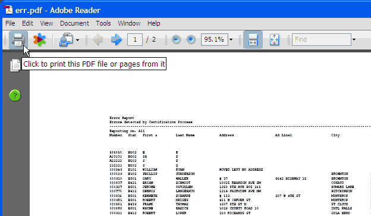371x216 pixels.
Task: Open the File menu
Action: point(10,23)
